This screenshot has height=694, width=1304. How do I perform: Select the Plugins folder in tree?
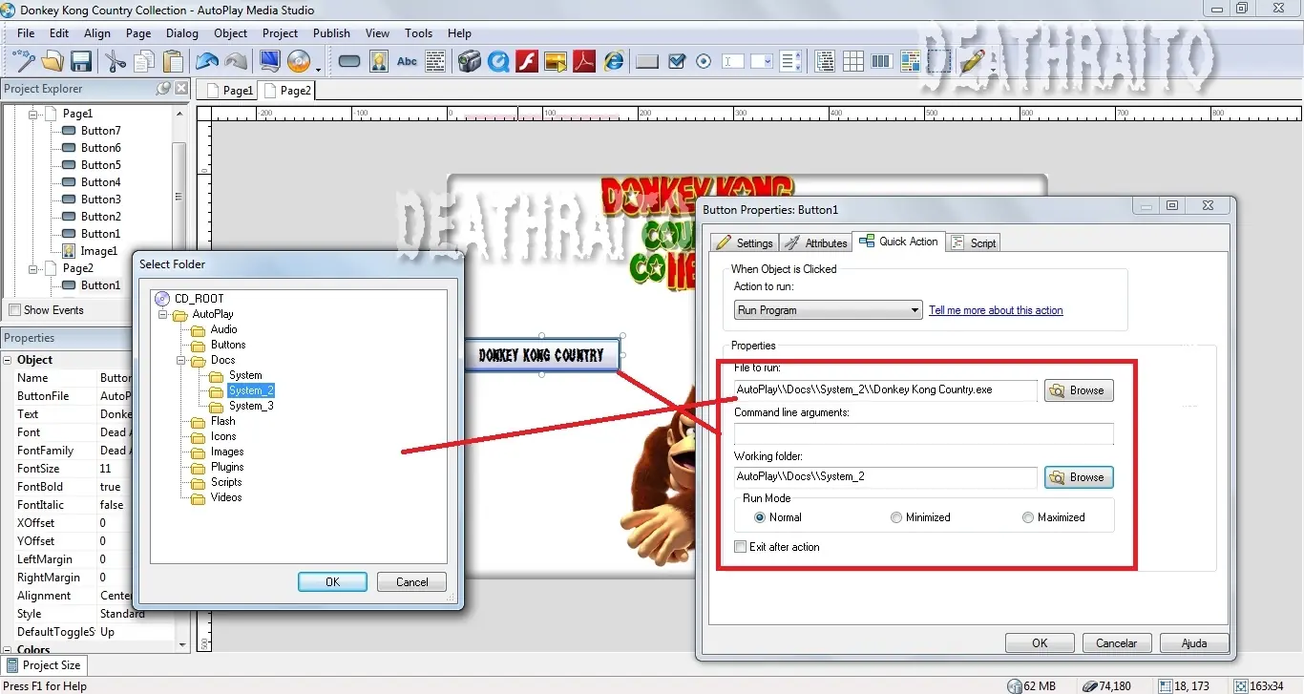[x=227, y=467]
